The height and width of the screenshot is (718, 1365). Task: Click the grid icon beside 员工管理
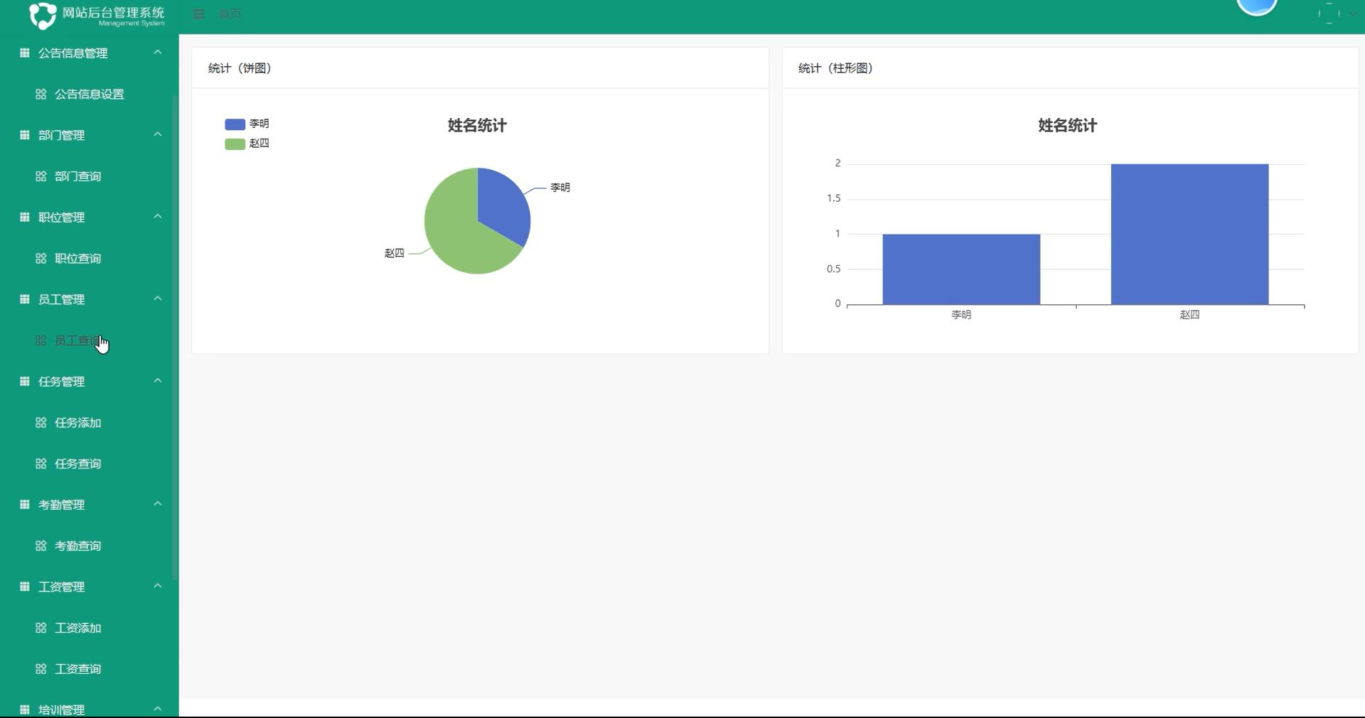(x=25, y=299)
